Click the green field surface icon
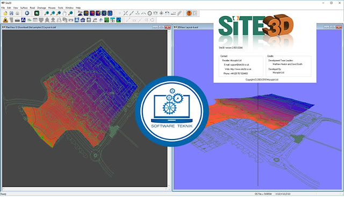Image resolution: width=344 pixels, height=197 pixels. [106, 20]
